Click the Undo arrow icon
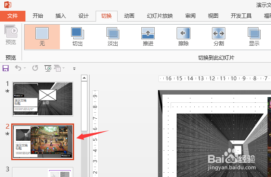The image size is (271, 177). [18, 68]
